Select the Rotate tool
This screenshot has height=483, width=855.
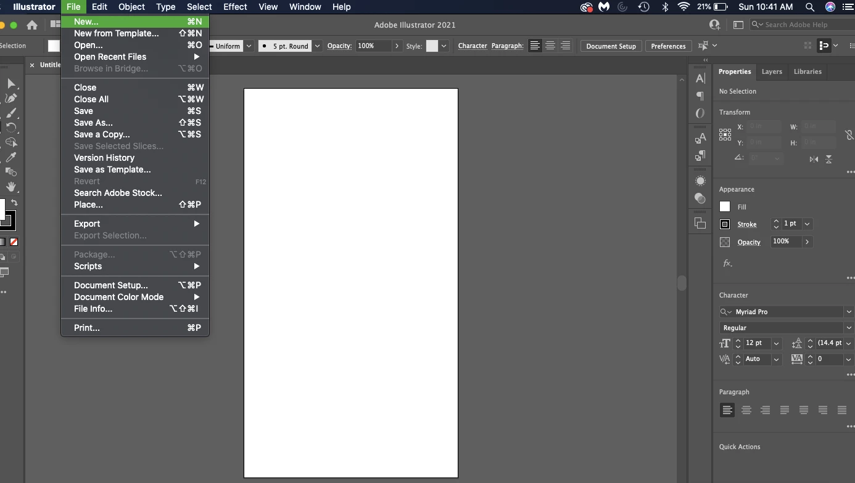pos(11,128)
